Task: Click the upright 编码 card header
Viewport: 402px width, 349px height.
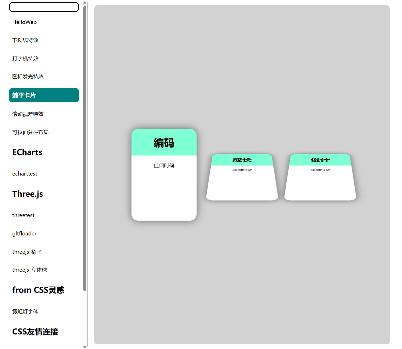Action: (x=164, y=142)
